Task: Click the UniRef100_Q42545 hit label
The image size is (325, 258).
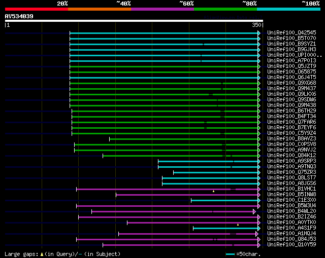Action: (x=291, y=32)
